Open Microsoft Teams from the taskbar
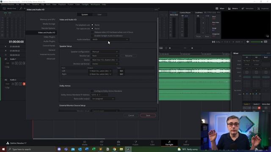Screen dimensions: 271x152 pos(66,149)
